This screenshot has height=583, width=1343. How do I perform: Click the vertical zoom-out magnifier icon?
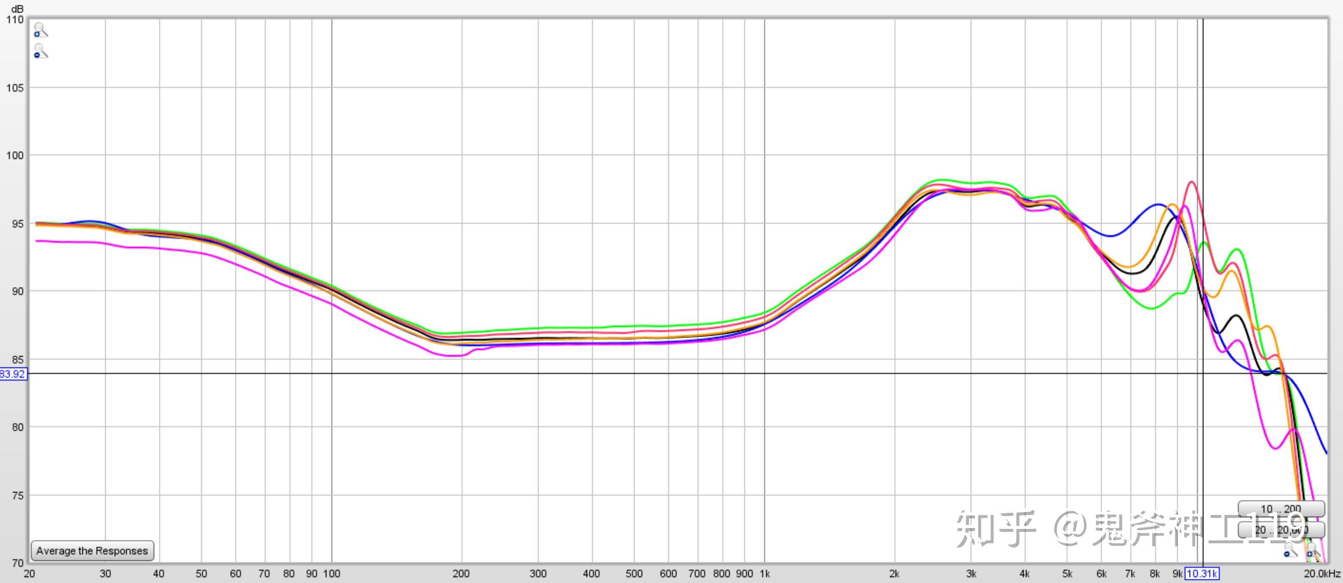(x=40, y=51)
